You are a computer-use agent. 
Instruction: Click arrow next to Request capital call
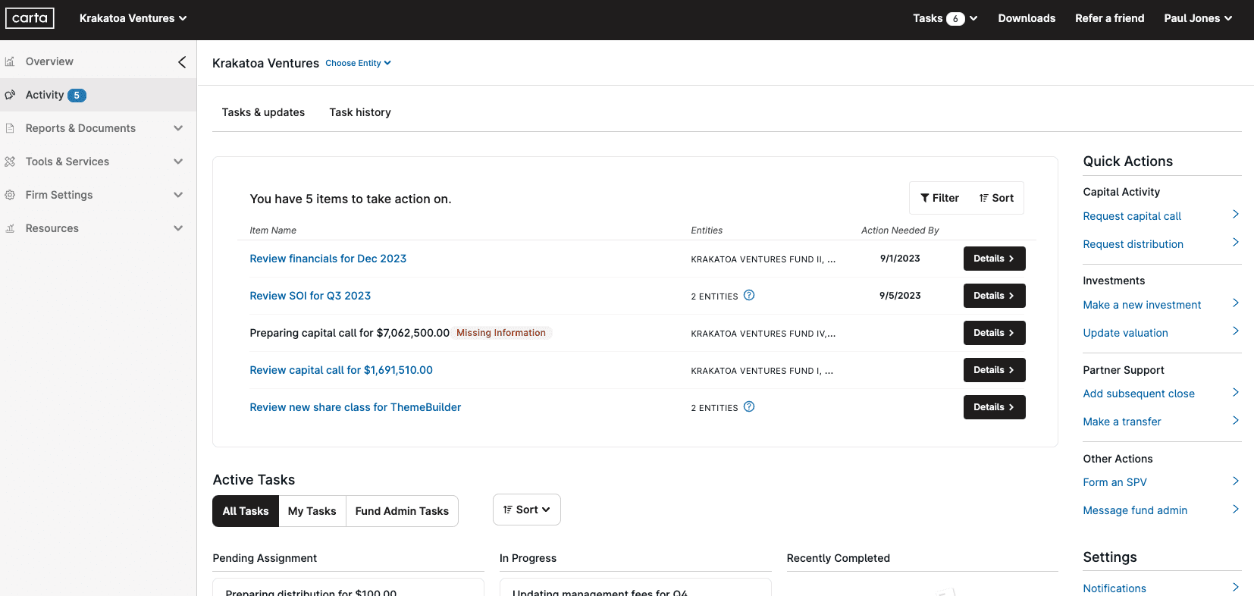coord(1236,215)
